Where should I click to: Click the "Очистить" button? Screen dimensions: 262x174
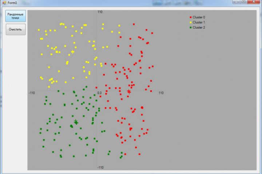click(16, 29)
